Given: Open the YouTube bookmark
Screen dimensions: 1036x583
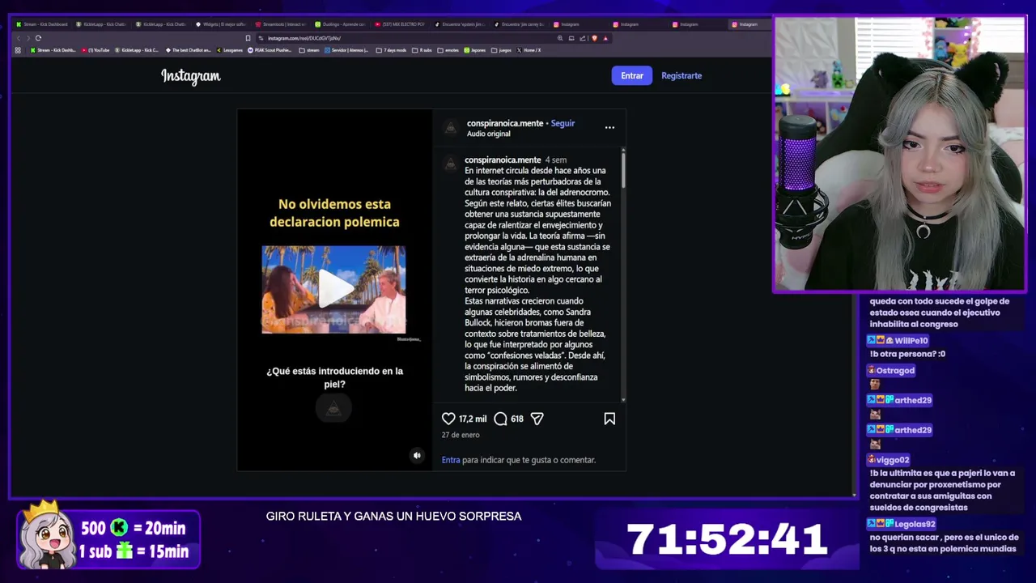Looking at the screenshot, I should pos(96,50).
